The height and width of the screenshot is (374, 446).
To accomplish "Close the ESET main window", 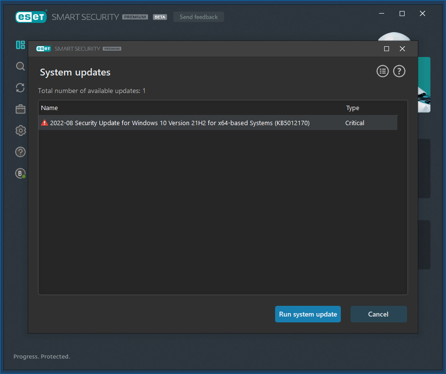I will 423,13.
